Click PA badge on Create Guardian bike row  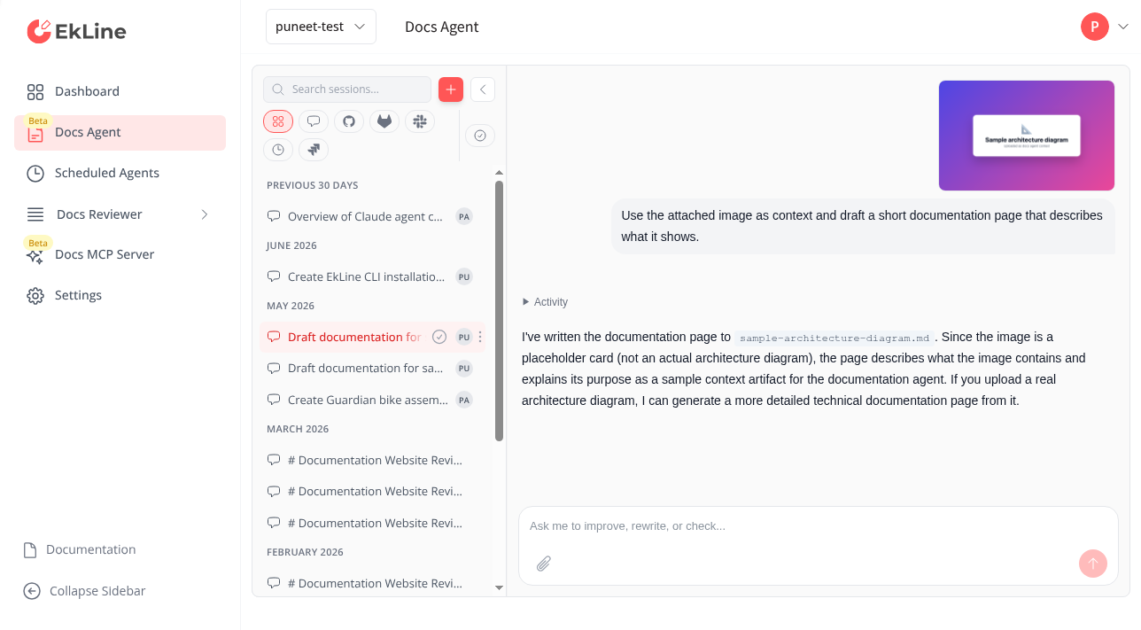(x=464, y=400)
